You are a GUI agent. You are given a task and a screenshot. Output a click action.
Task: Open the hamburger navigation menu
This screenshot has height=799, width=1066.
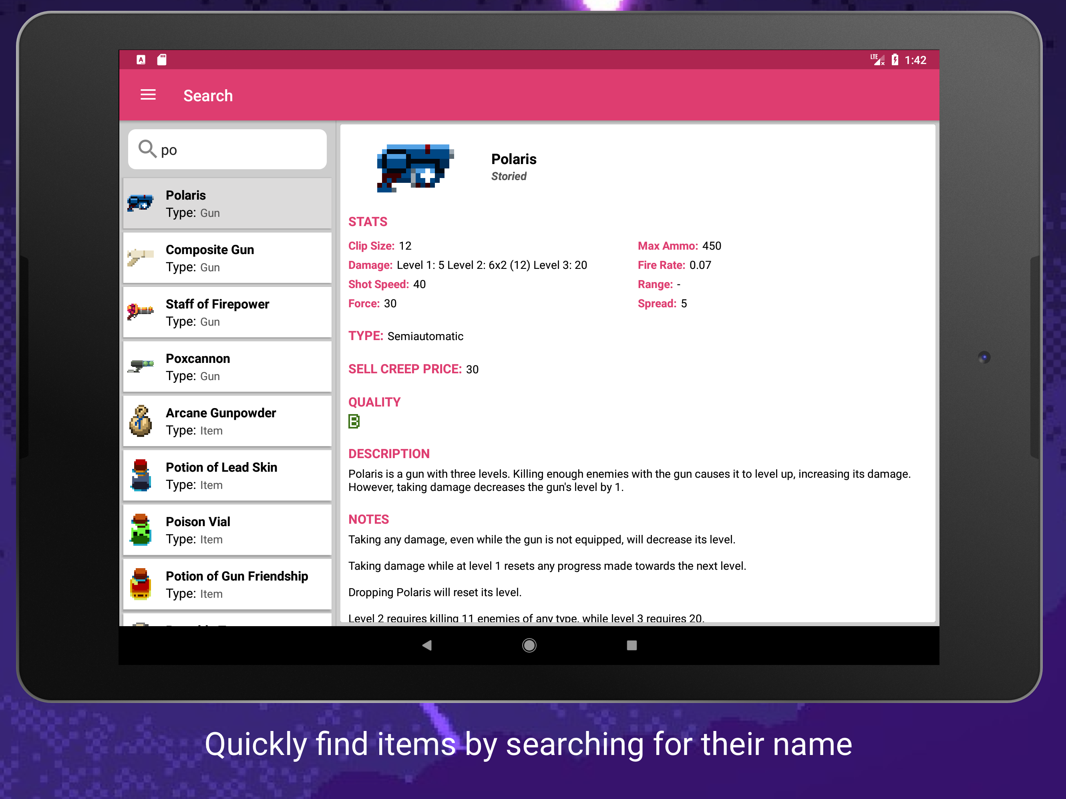[148, 95]
